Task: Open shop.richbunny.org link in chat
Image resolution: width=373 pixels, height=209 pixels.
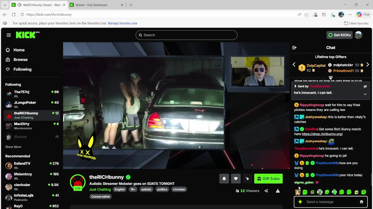Action: [322, 134]
